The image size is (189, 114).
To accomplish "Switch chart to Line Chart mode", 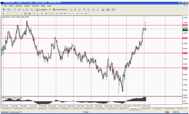I will 80,10.
